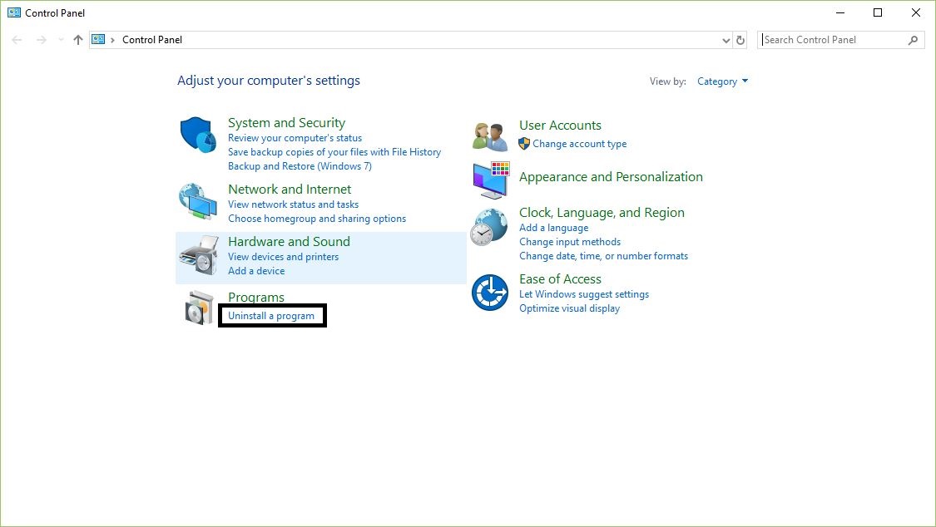This screenshot has height=527, width=936.
Task: Close the Control Panel window
Action: 916,12
